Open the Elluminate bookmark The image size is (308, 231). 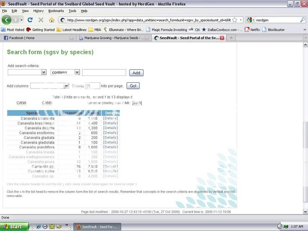124,30
